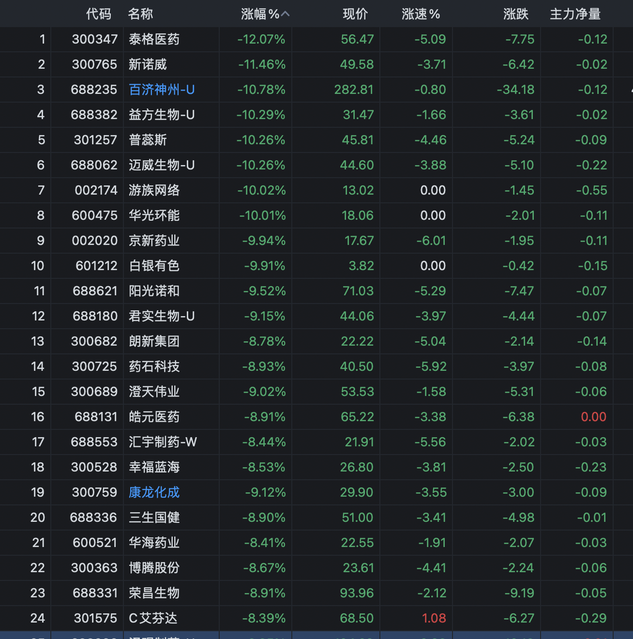Sort by 名称 column header
This screenshot has height=639, width=633.
141,14
